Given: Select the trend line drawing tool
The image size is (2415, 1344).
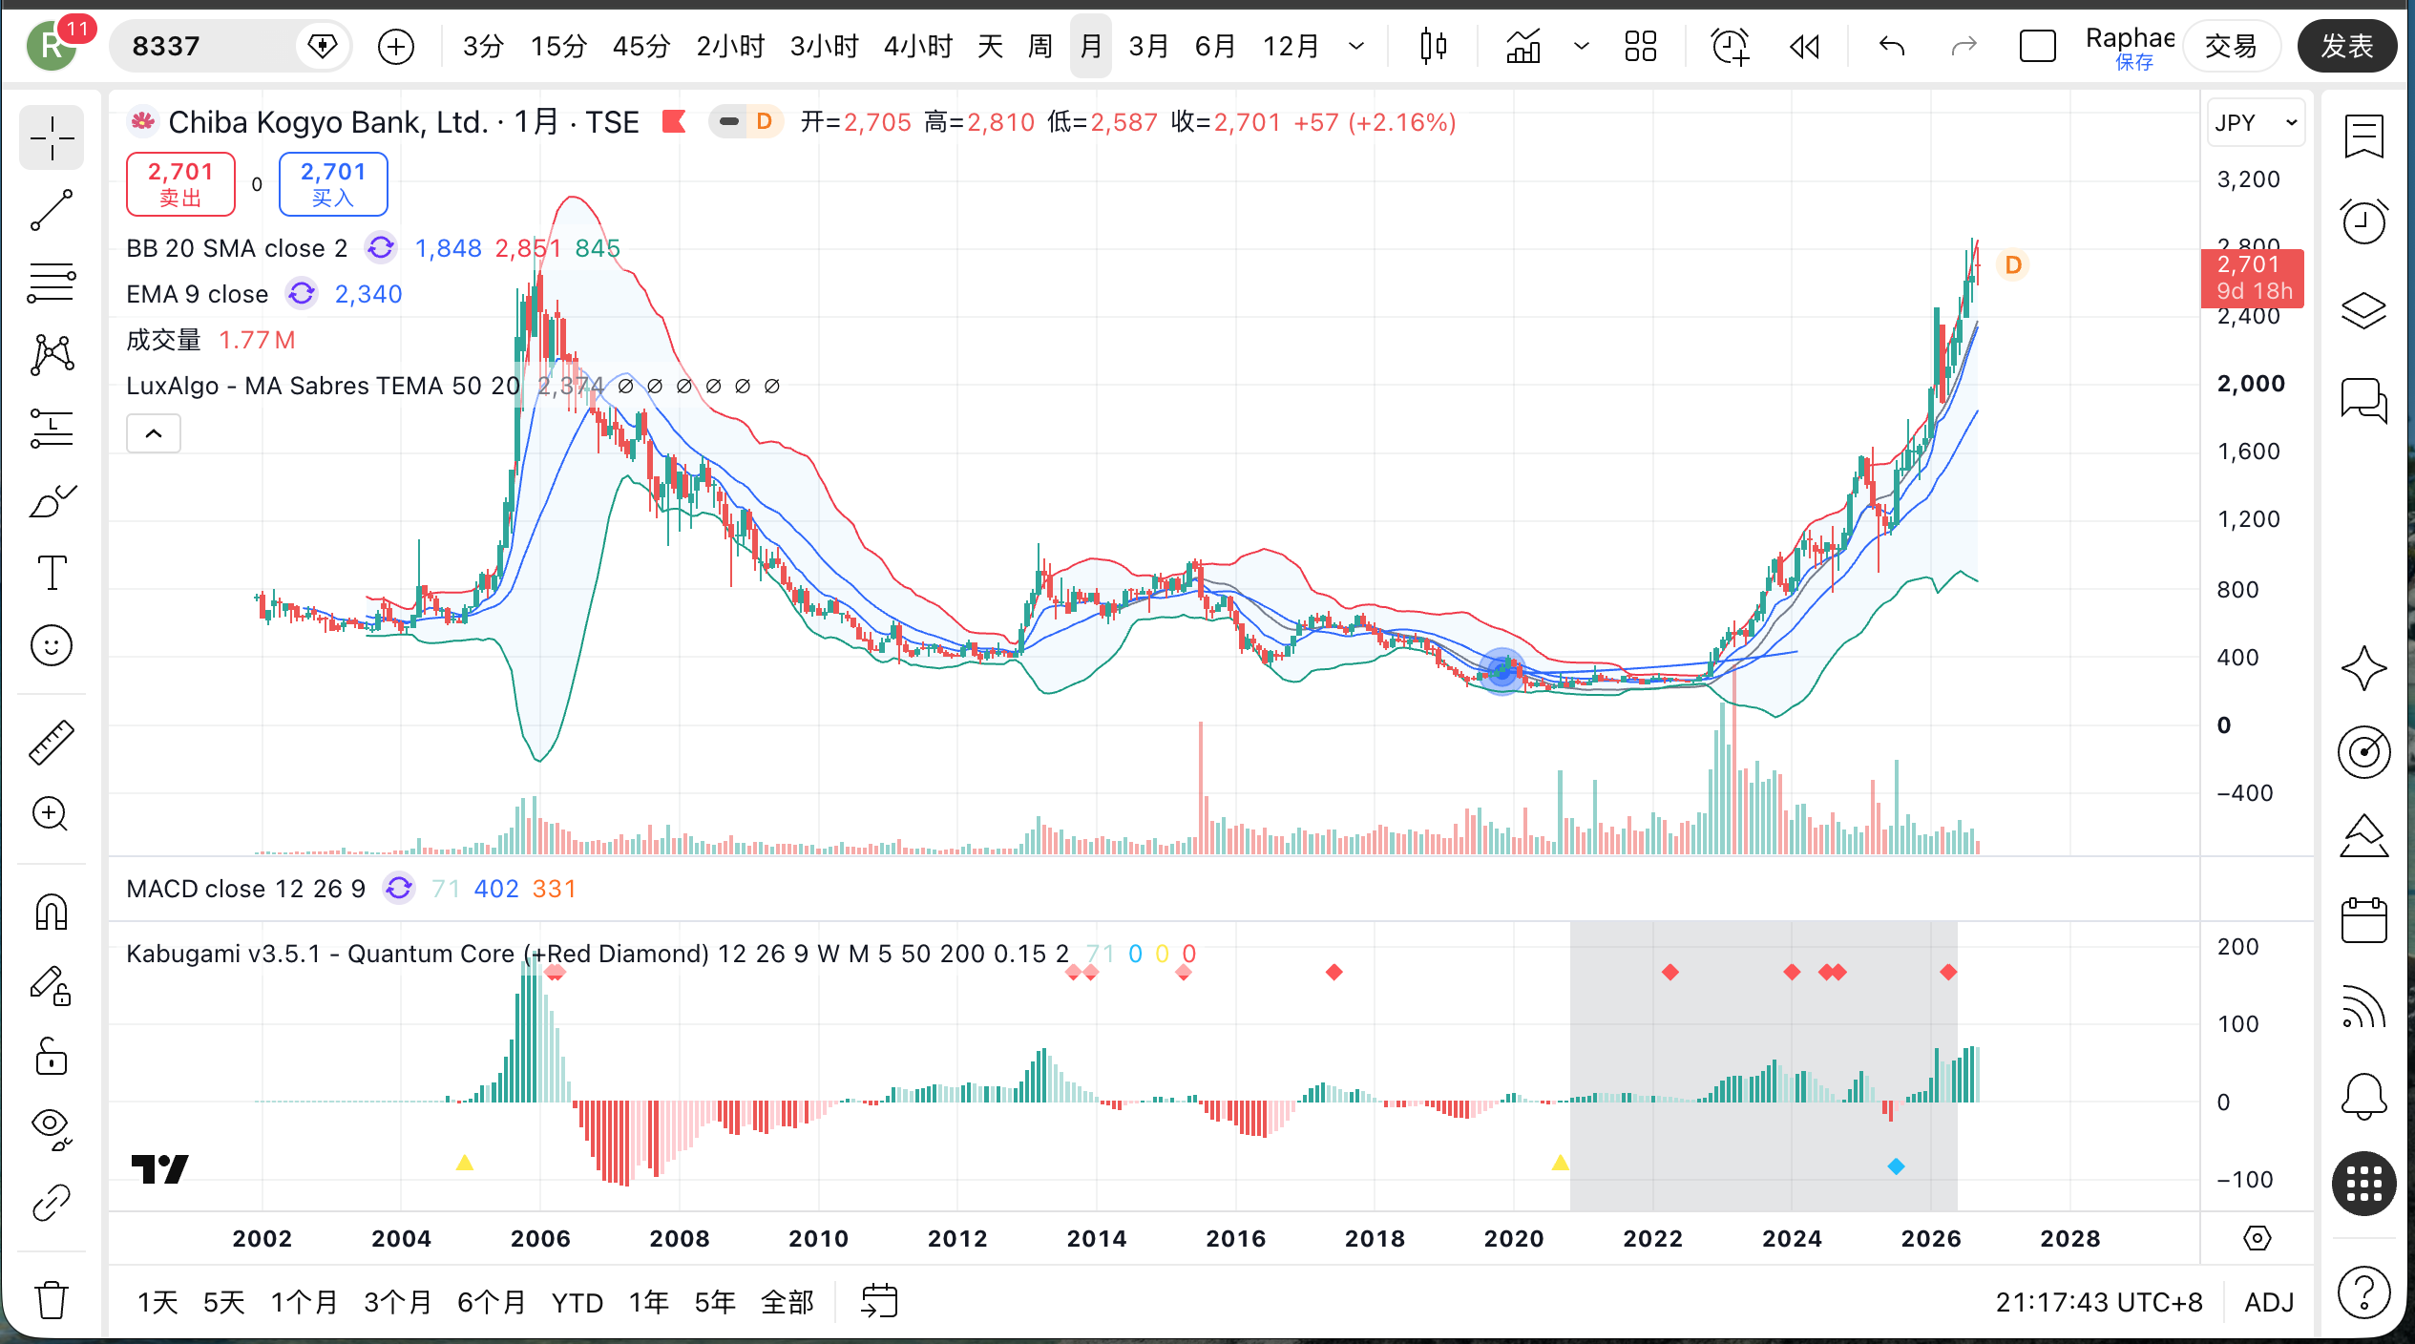Looking at the screenshot, I should tap(52, 211).
